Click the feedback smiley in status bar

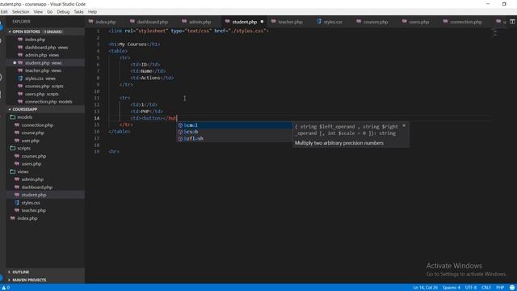512,288
